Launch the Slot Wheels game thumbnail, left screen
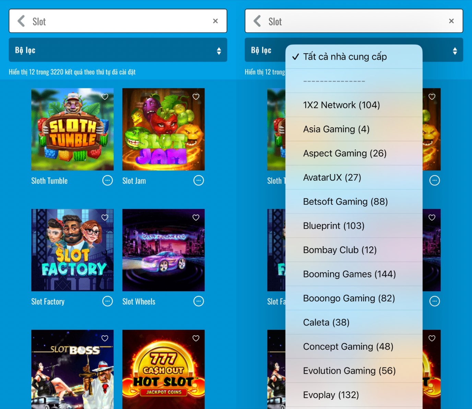 point(164,250)
